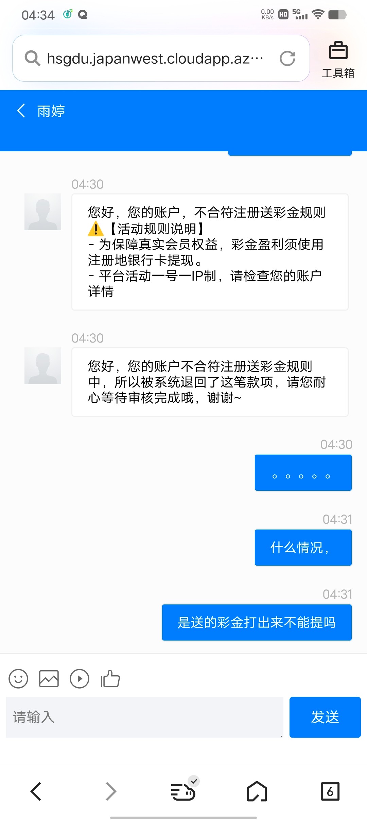The image size is (367, 820).
Task: Open the emoji picker
Action: 18,679
